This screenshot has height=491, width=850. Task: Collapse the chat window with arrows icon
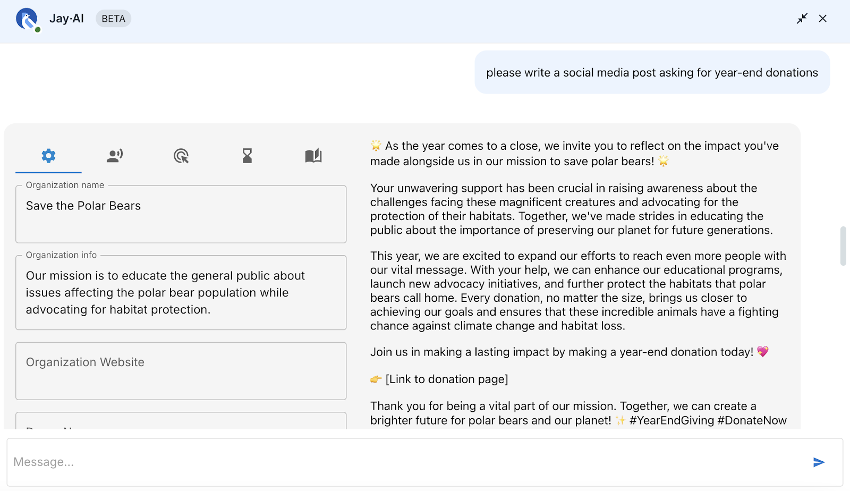pos(802,19)
